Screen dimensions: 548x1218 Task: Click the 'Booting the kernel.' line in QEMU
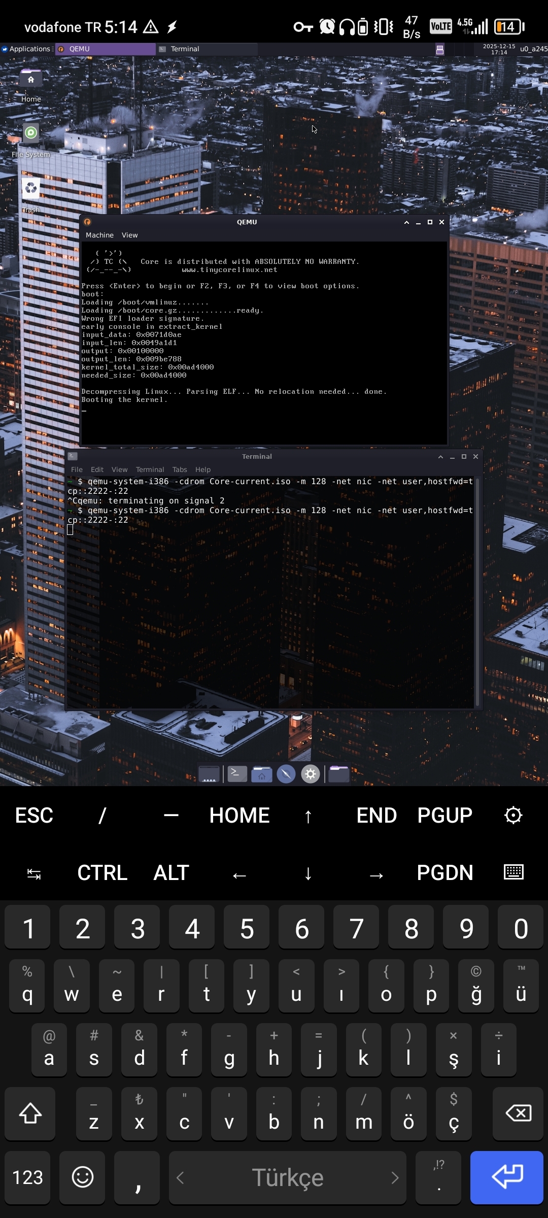point(124,400)
